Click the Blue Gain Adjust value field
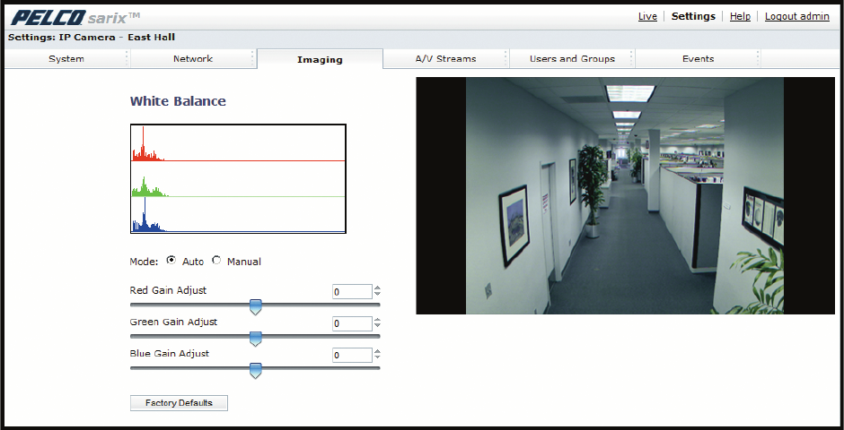Image resolution: width=844 pixels, height=430 pixels. click(352, 355)
